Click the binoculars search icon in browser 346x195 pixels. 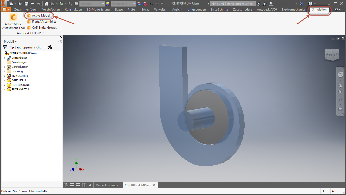[50, 47]
